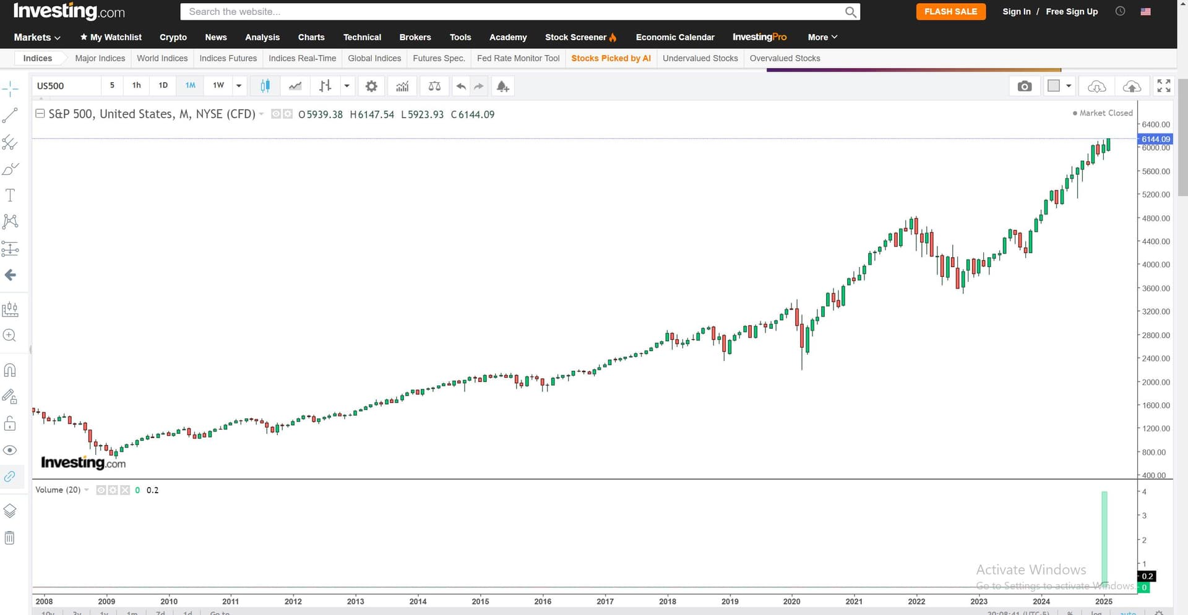Viewport: 1188px width, 615px height.
Task: Activate the zoom-in magnifier tool
Action: pos(11,336)
